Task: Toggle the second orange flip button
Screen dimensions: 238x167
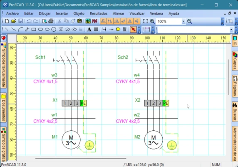Action: 110,21
